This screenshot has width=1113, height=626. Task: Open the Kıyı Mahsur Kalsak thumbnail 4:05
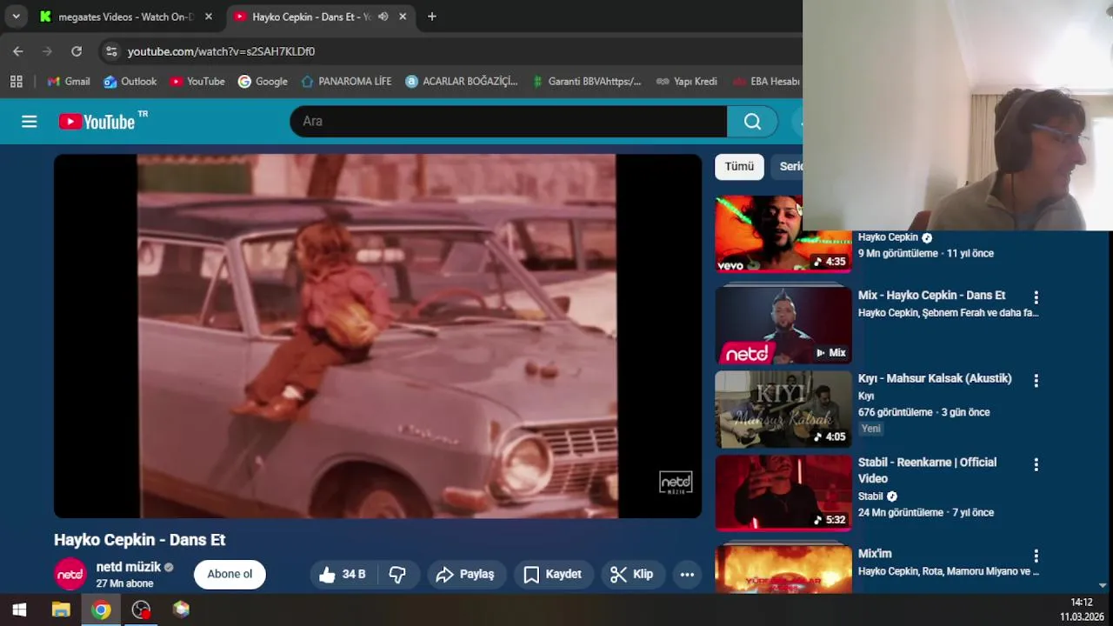click(783, 410)
